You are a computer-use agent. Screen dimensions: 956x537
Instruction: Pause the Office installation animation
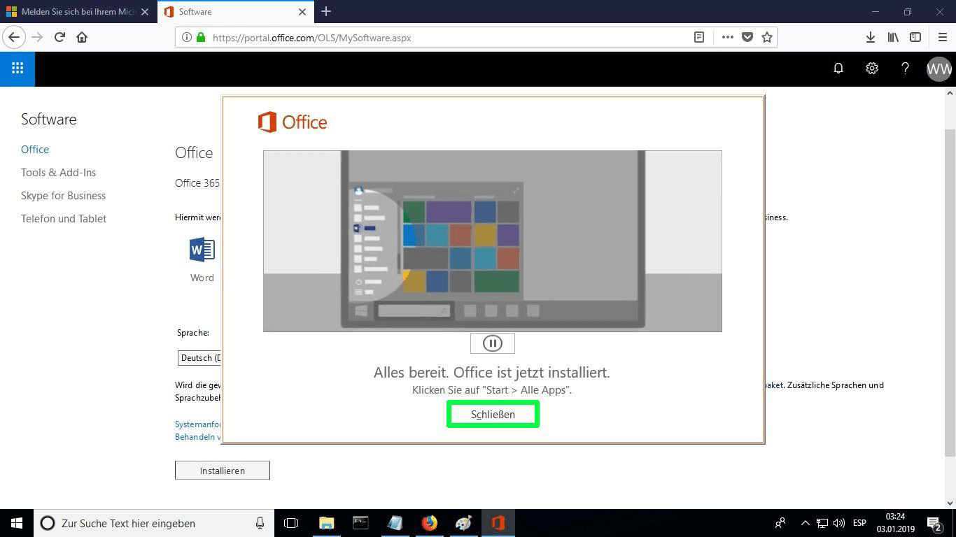[x=492, y=343]
